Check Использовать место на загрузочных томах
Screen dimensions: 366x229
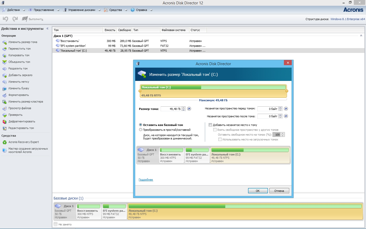pyautogui.click(x=220, y=139)
